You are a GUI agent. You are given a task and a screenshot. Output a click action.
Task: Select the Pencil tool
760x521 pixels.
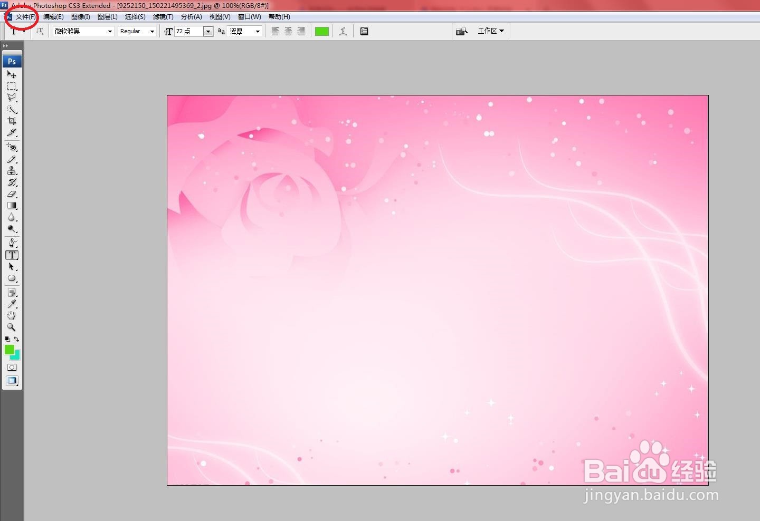(12, 159)
